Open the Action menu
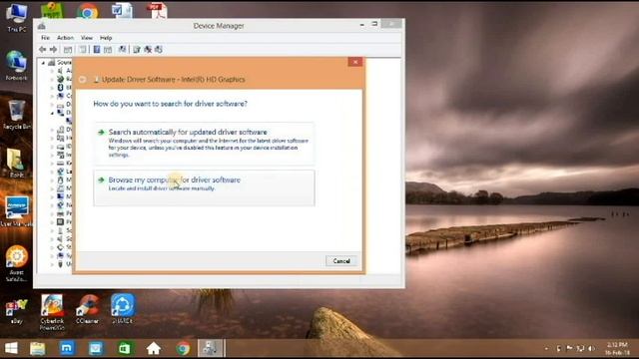The width and height of the screenshot is (639, 359). tap(65, 38)
